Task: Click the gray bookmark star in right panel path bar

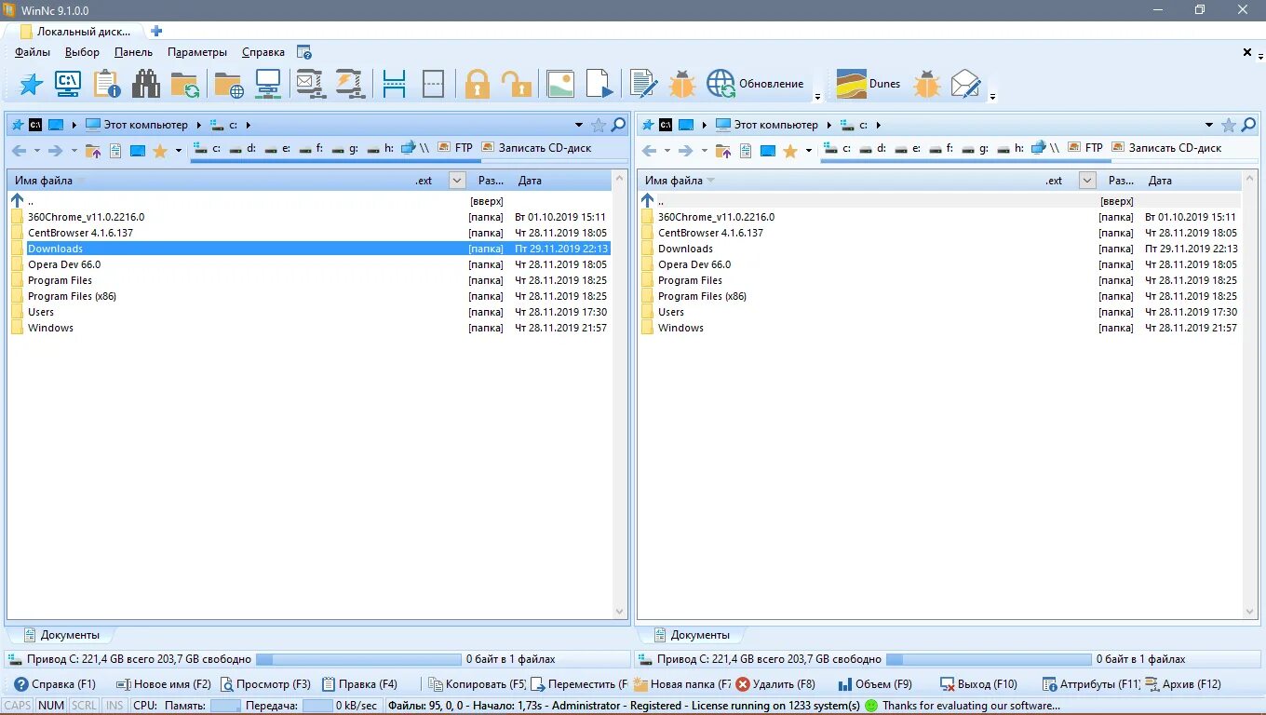Action: [x=1229, y=125]
